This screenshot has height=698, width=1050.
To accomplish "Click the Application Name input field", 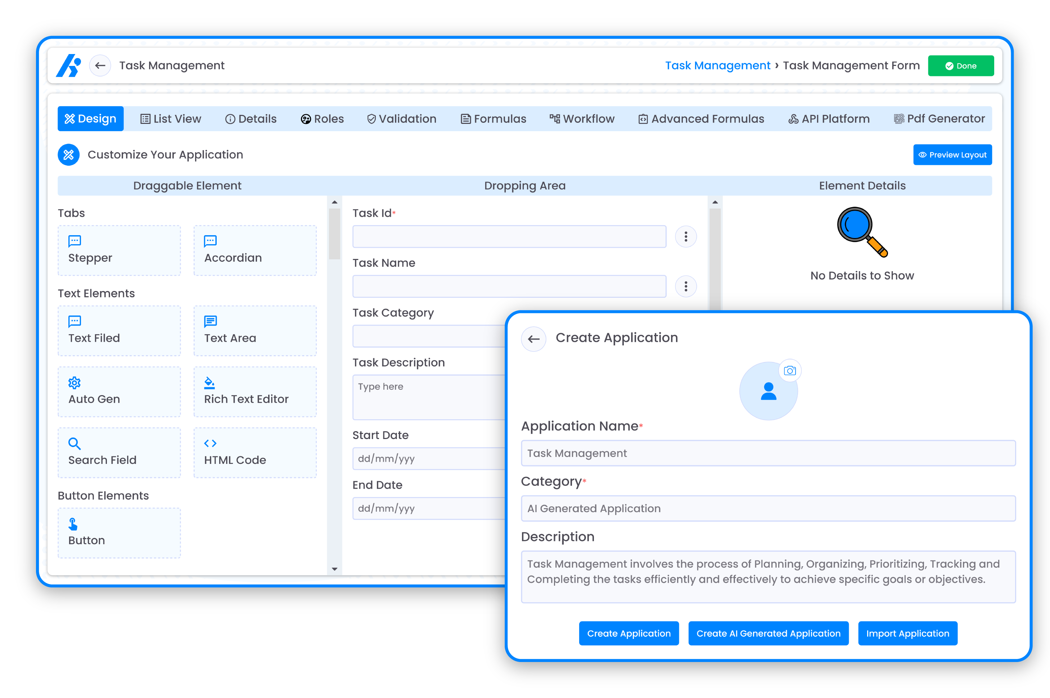I will [769, 453].
